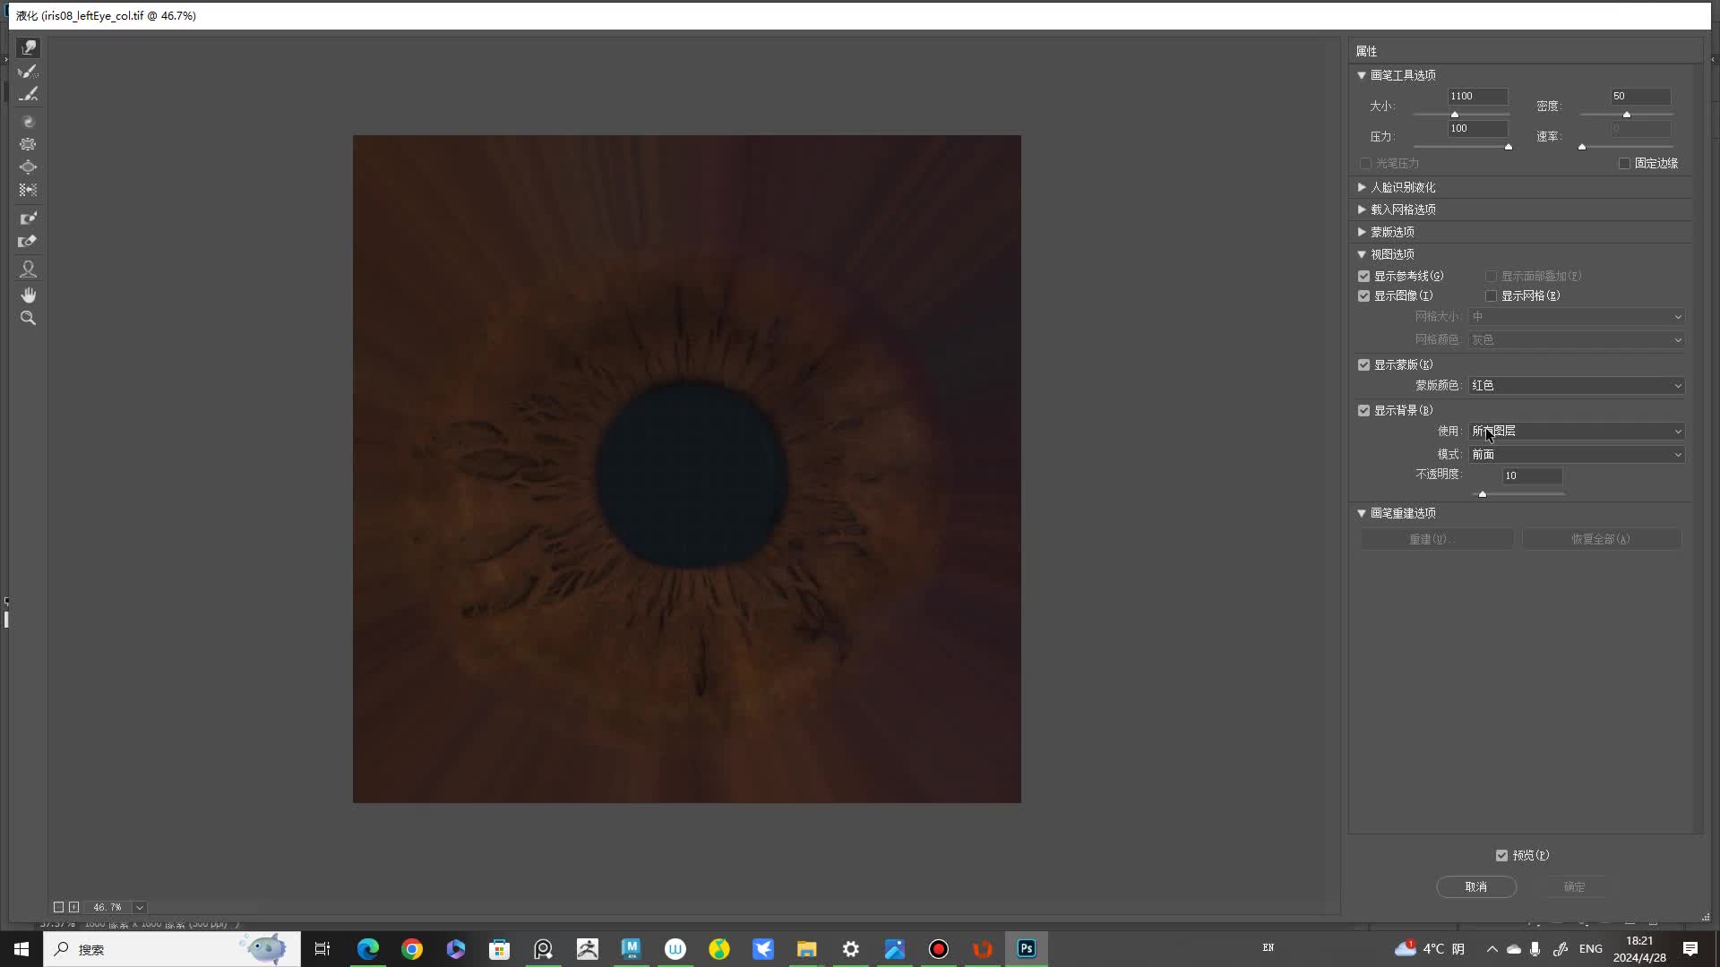Screen dimensions: 1720x967
Task: Select the Freeze Mask tool
Action: coord(29,218)
